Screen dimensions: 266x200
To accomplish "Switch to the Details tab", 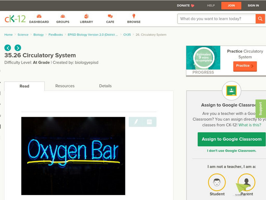I will pos(105,86).
